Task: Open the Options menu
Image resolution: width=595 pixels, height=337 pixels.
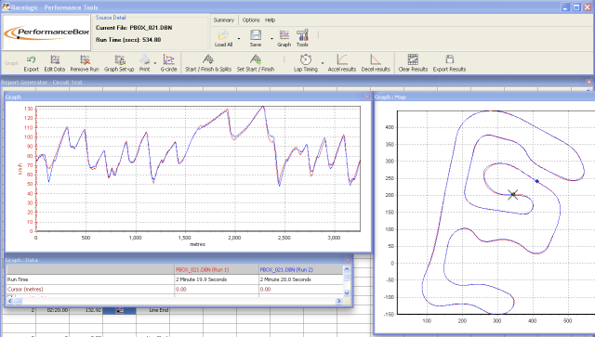Action: point(251,20)
